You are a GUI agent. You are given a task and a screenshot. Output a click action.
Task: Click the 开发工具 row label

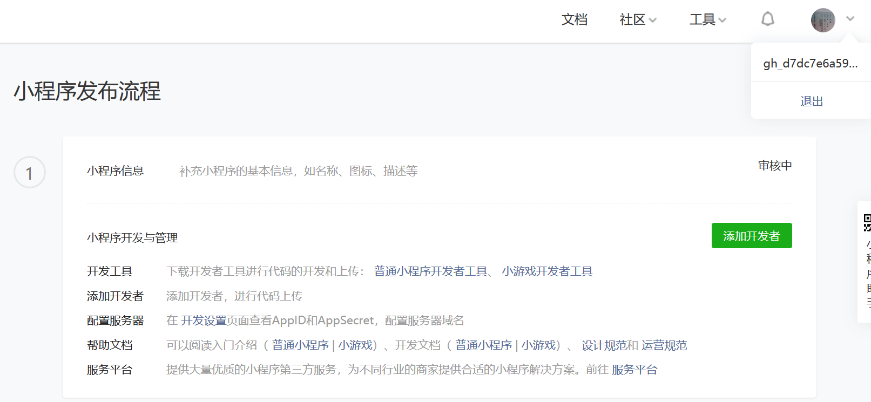tap(110, 271)
